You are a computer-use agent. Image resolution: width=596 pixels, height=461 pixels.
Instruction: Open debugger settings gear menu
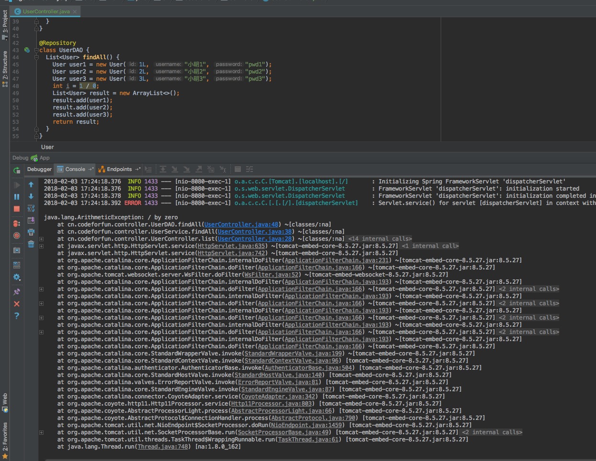pos(17,277)
